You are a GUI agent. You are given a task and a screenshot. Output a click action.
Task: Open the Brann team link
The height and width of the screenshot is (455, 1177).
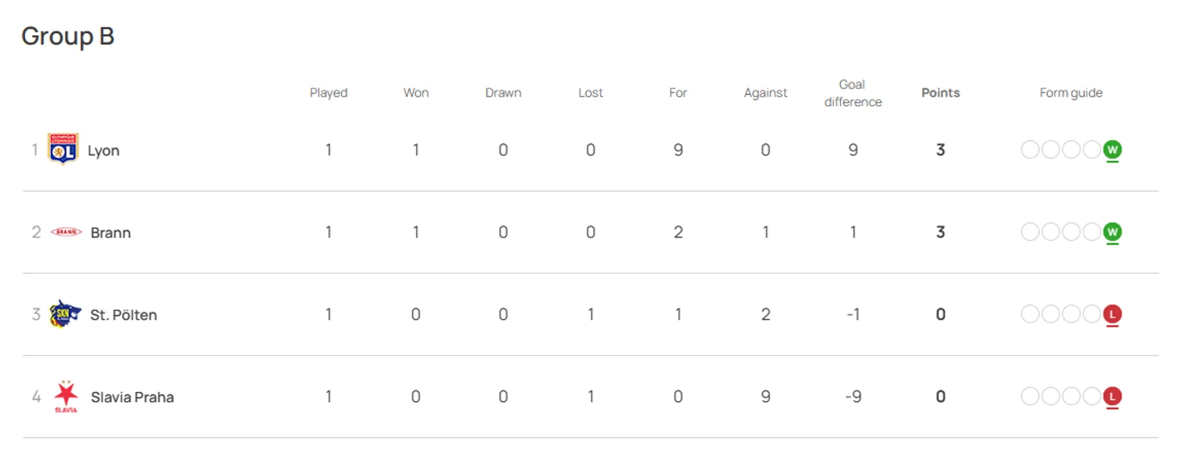(x=110, y=233)
